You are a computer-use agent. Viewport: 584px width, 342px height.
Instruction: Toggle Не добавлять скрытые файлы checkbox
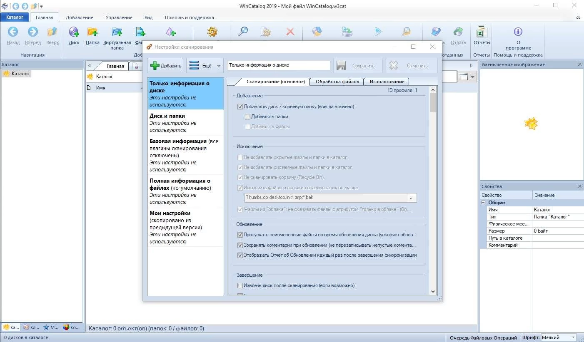(240, 157)
